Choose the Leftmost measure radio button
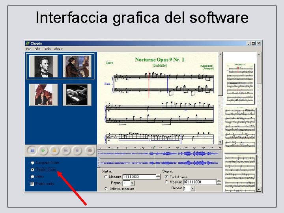Image resolution: width=284 pixels, height=213 pixels. pyautogui.click(x=106, y=189)
